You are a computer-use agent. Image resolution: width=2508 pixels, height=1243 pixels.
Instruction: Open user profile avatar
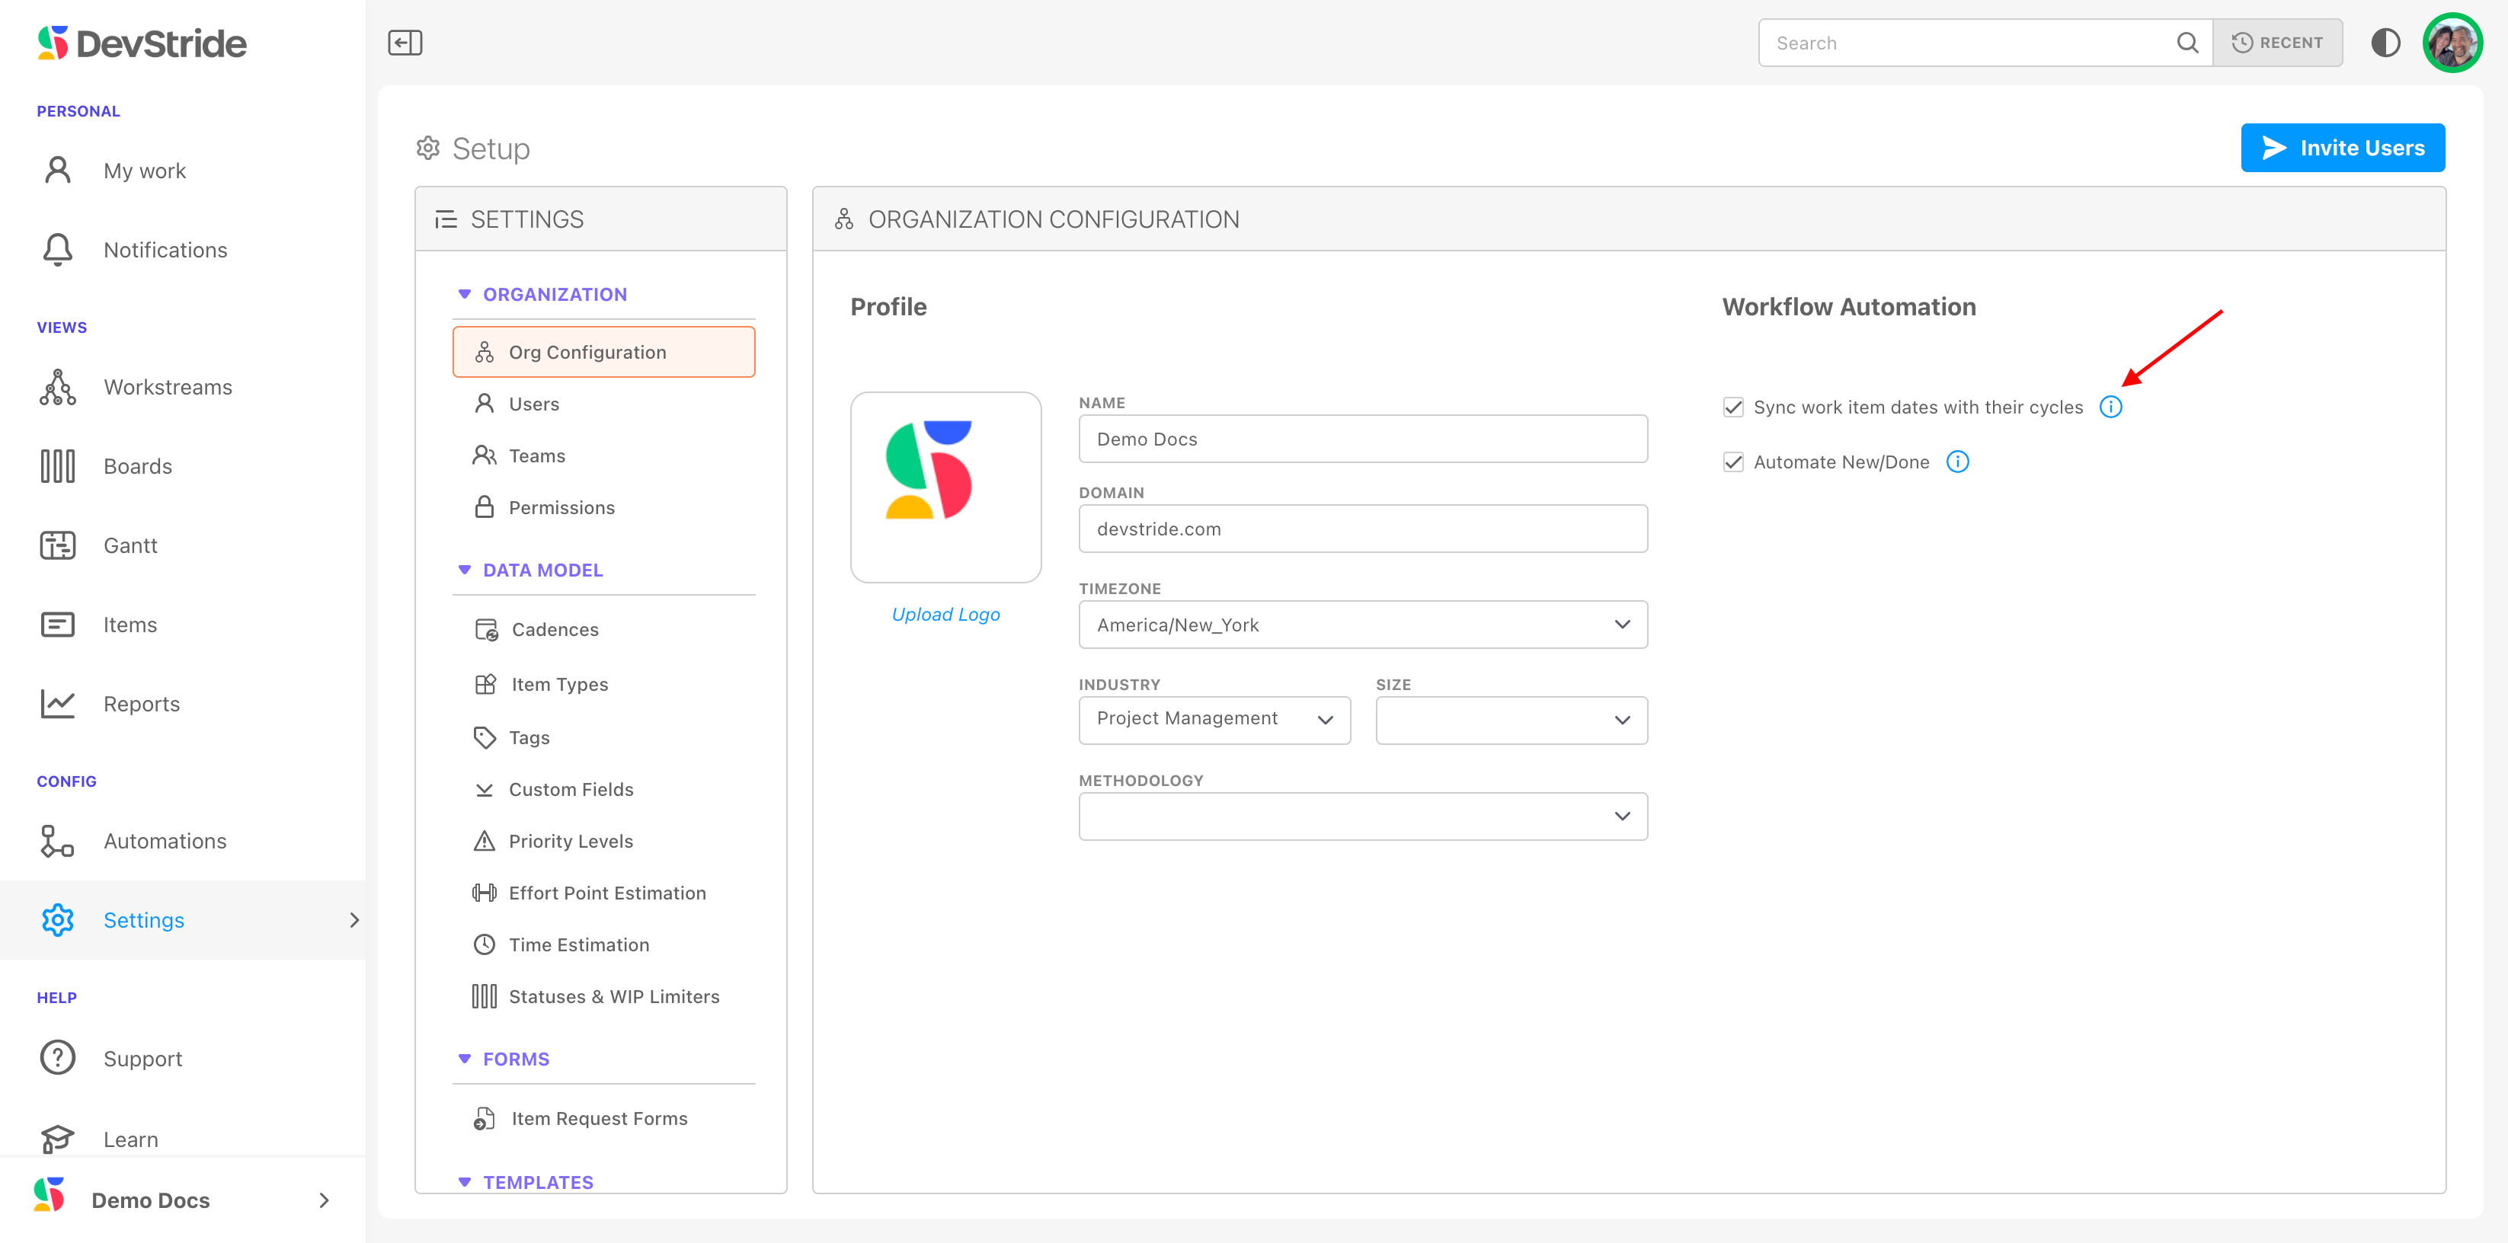click(x=2451, y=43)
